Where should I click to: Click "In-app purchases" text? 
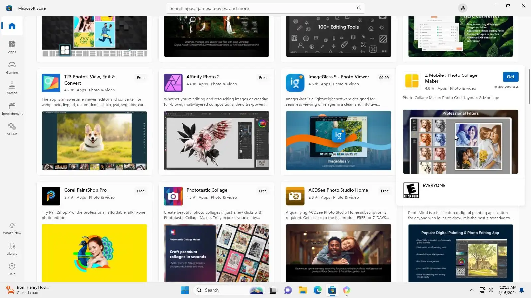(506, 87)
